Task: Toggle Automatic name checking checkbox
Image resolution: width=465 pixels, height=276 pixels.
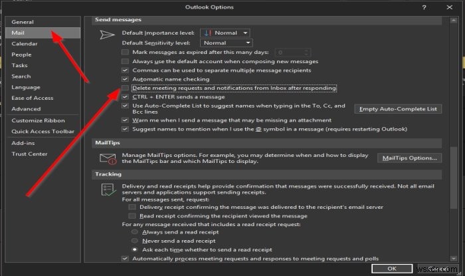Action: pos(125,79)
